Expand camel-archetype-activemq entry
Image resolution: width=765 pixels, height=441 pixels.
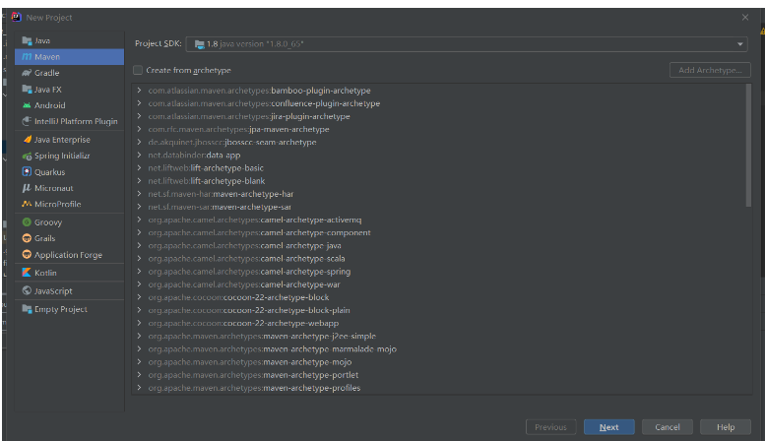pos(139,220)
